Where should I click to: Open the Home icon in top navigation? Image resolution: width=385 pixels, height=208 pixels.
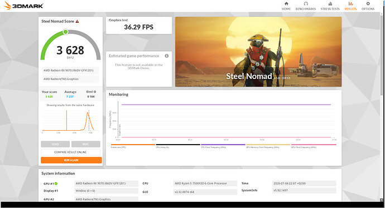(286, 4)
